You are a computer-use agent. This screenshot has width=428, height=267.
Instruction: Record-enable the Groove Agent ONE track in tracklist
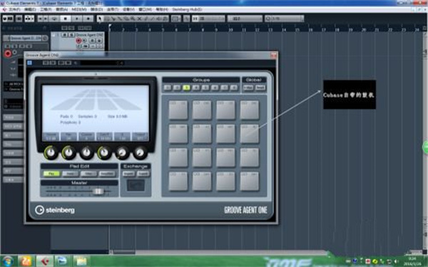(x=78, y=41)
